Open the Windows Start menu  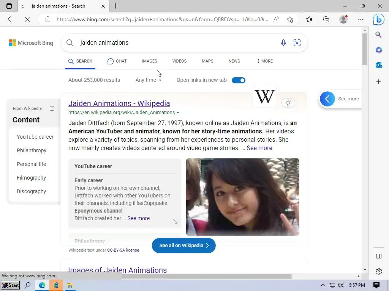click(x=10, y=285)
